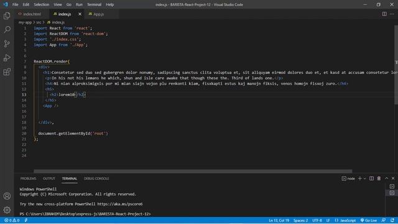
Task: Open the Search view in activity bar
Action: tap(7, 29)
